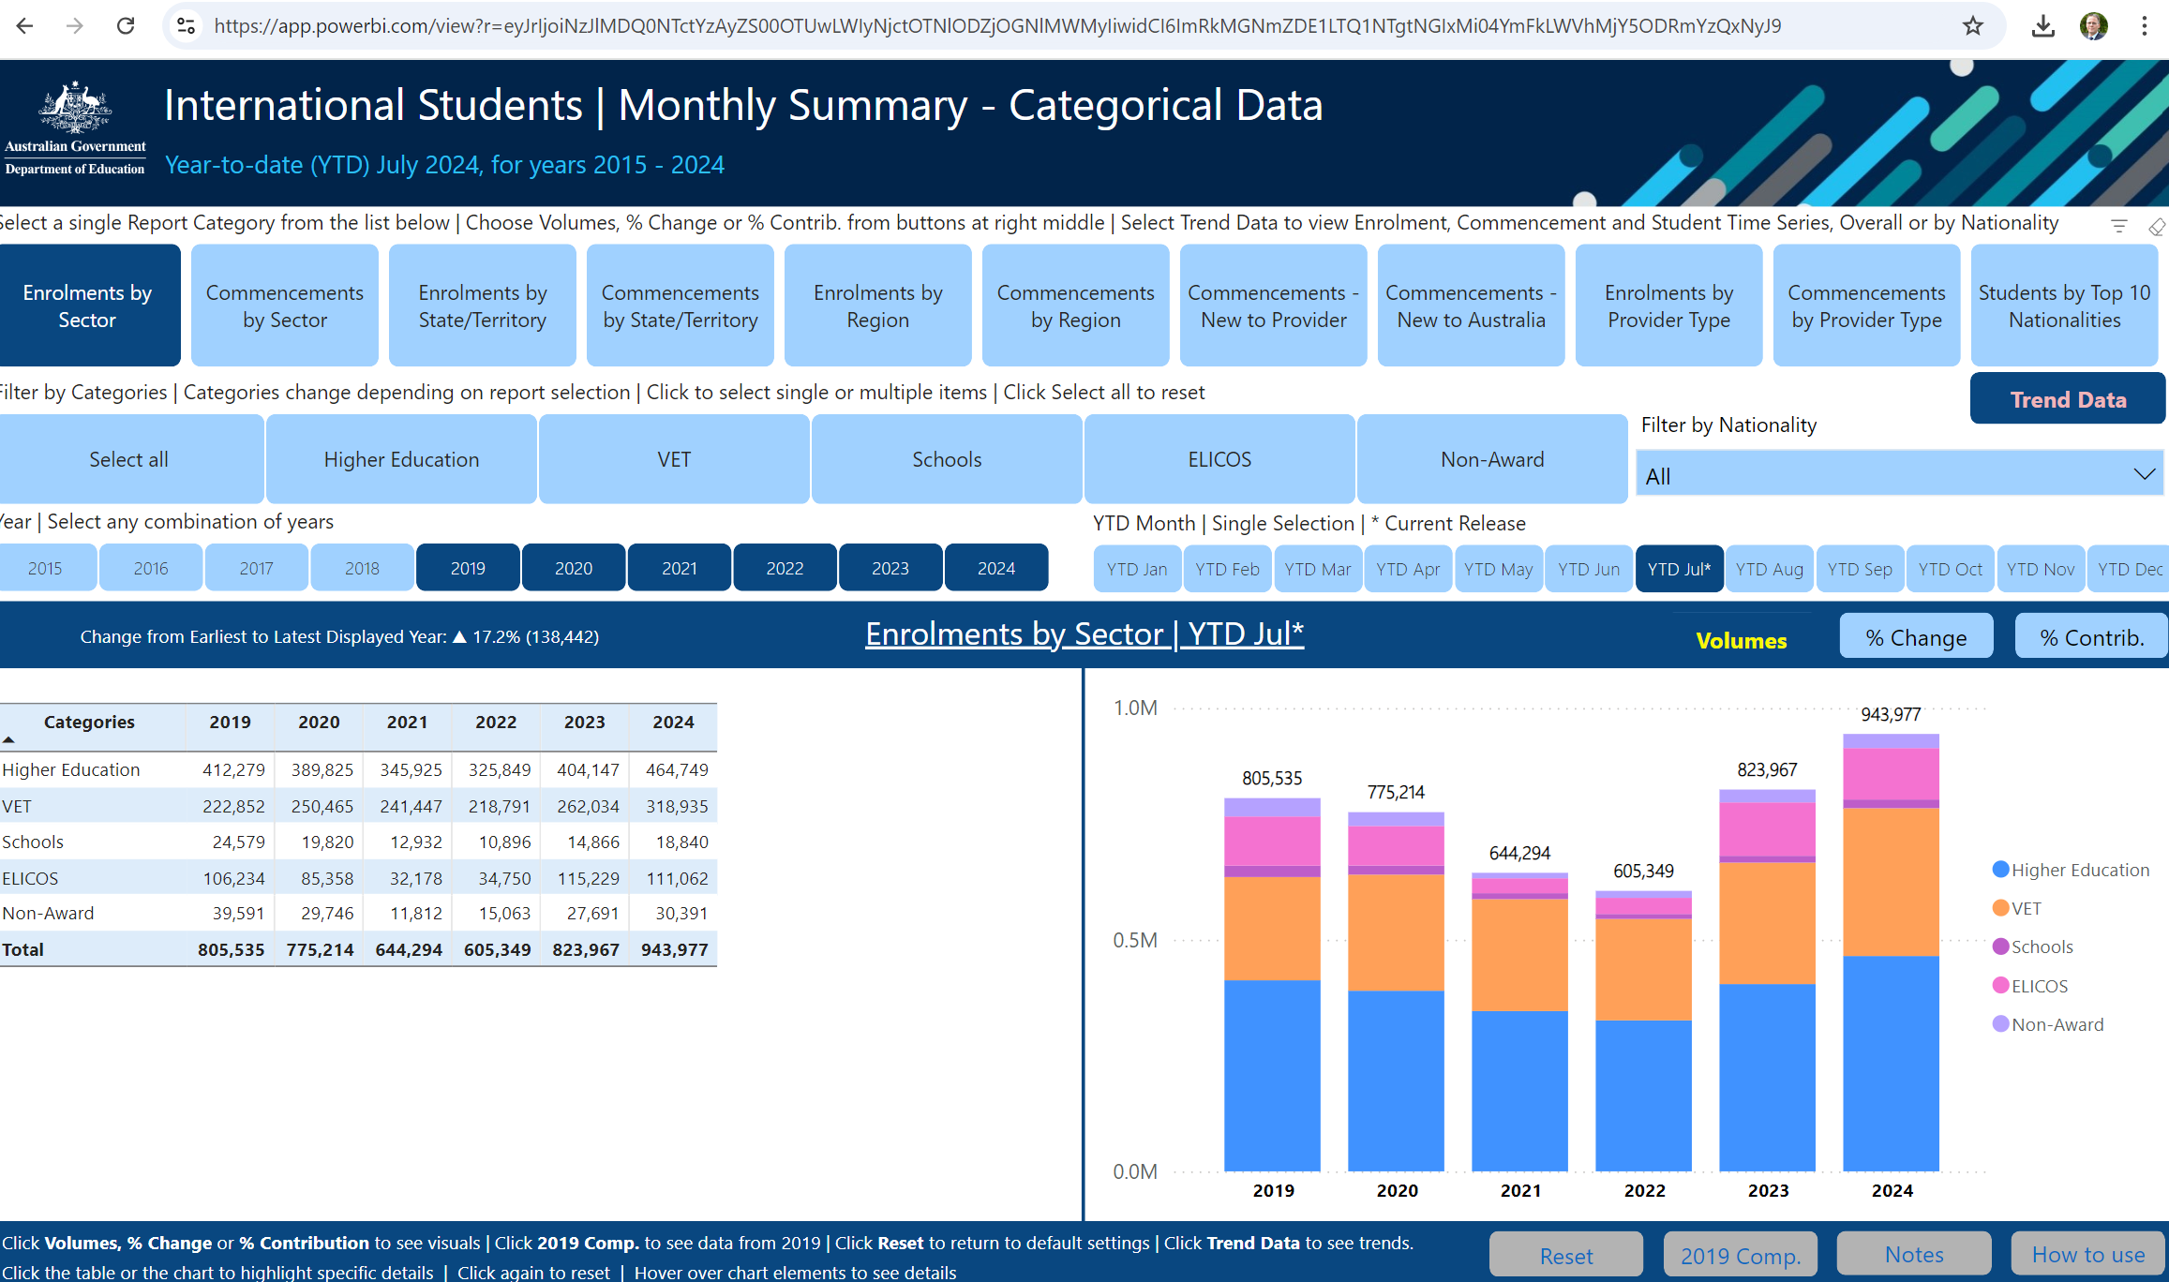
Task: Select YTD Jan month option
Action: (x=1137, y=569)
